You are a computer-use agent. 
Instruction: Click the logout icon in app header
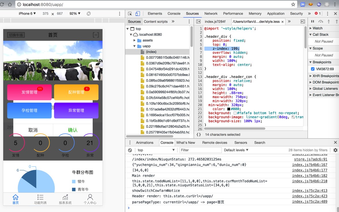tap(96, 35)
